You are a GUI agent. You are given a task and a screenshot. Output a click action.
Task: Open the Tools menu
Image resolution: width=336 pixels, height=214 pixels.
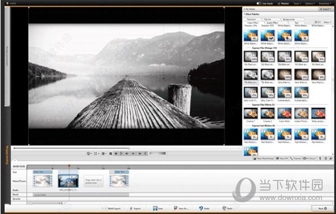tap(297, 3)
